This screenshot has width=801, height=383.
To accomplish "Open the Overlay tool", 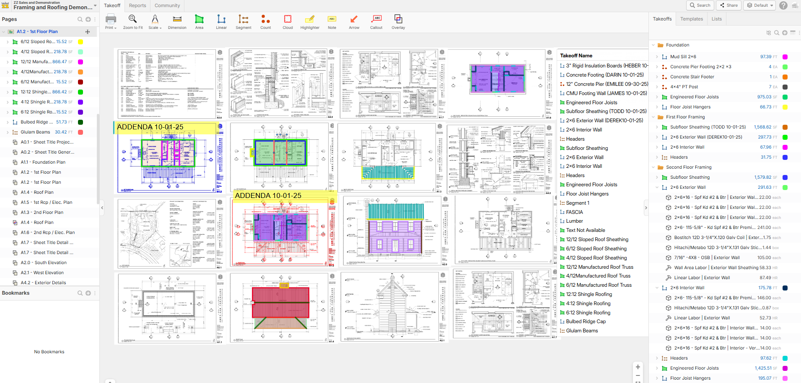I will [x=398, y=22].
